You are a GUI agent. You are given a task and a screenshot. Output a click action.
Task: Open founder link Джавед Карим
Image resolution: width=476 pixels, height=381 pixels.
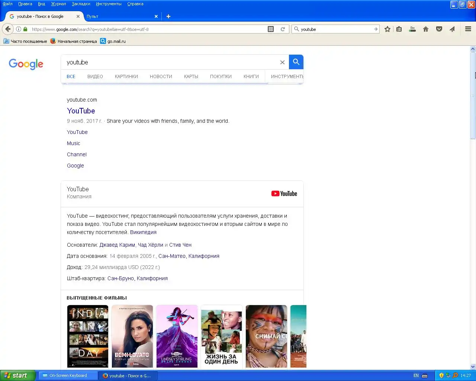click(117, 245)
